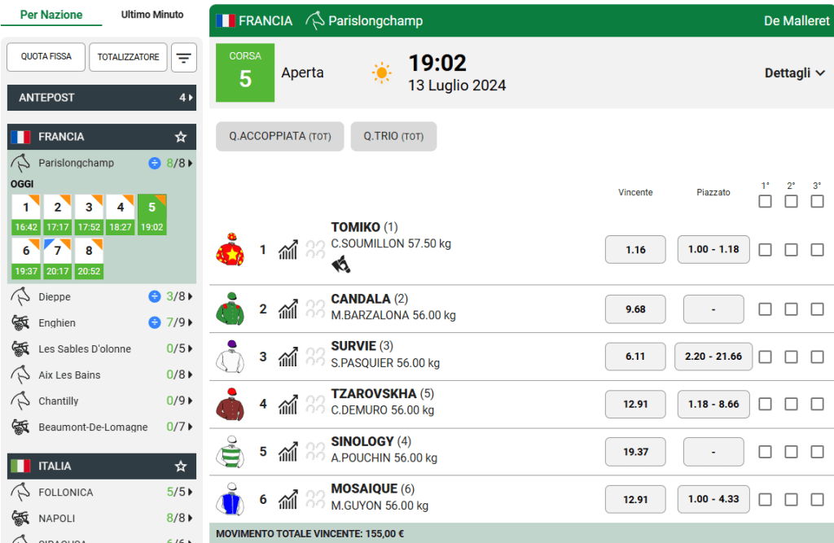Click Mosaique's blue jockey silks icon

(230, 499)
